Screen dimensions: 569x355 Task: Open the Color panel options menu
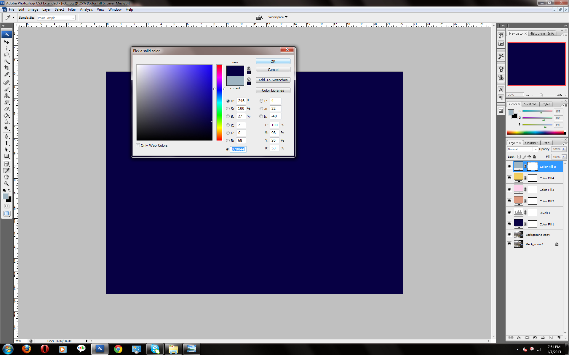[565, 105]
